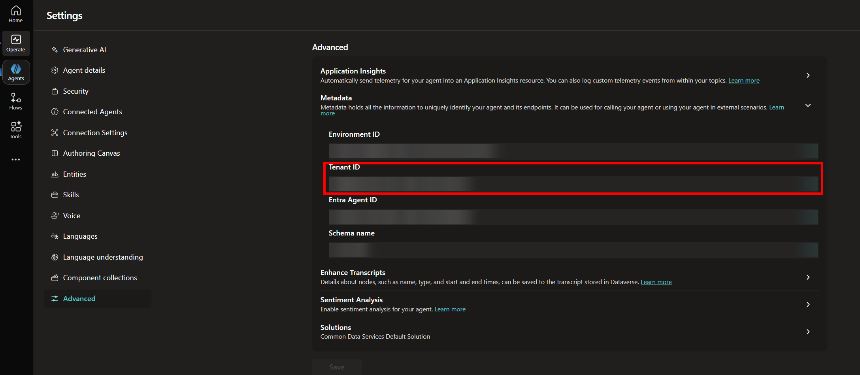Click the Languages icon

click(x=55, y=236)
